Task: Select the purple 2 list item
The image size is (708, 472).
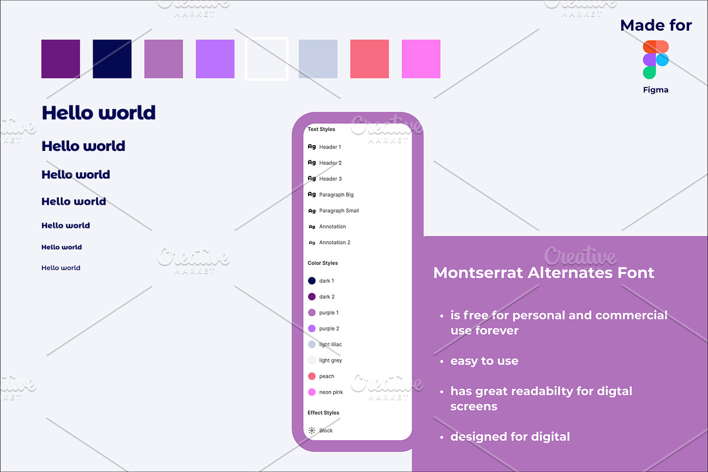Action: click(x=329, y=329)
